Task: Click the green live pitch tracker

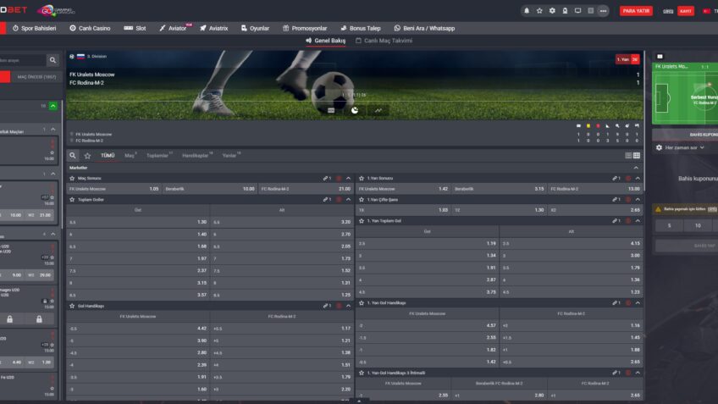Action: [686, 95]
